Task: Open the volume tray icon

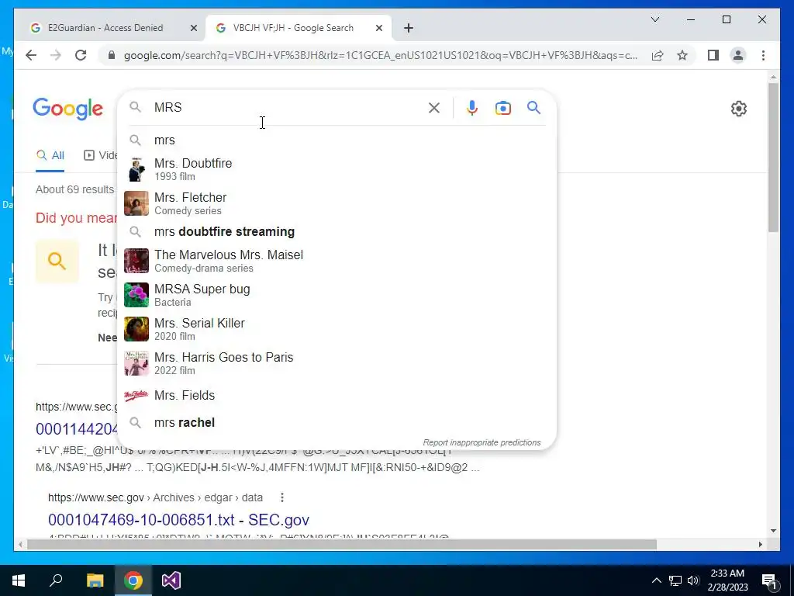Action: pos(693,580)
